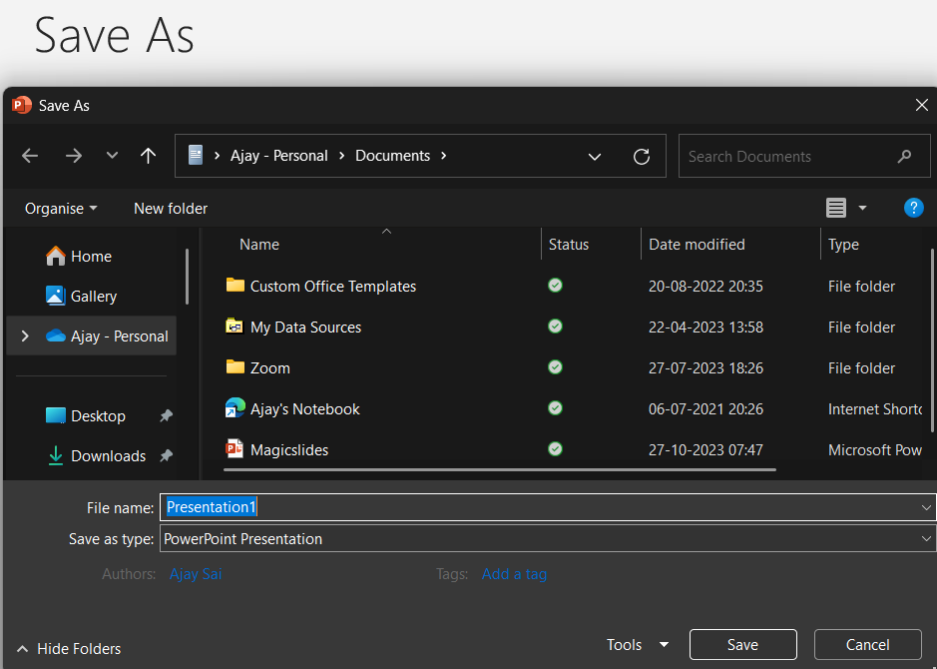
Task: Click the Forward navigation arrow
Action: click(x=73, y=156)
